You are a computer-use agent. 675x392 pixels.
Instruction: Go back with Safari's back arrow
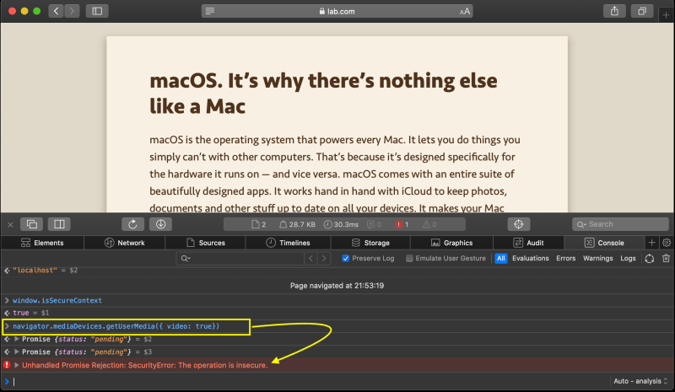(x=57, y=11)
